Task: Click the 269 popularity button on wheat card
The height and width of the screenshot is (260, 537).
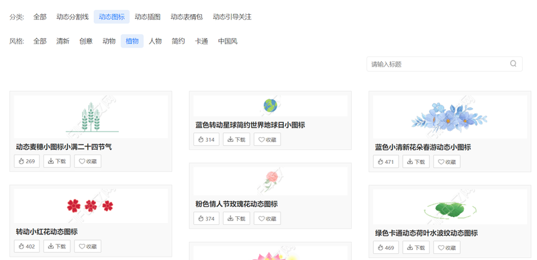Action: [27, 161]
